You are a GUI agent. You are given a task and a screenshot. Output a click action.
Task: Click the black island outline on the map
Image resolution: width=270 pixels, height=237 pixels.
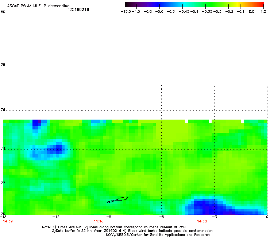[117, 200]
